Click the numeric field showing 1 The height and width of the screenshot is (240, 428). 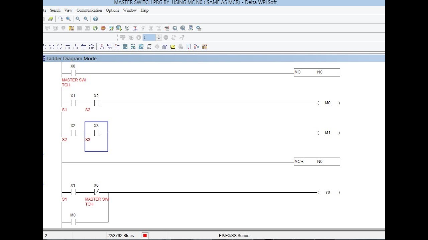click(x=149, y=38)
